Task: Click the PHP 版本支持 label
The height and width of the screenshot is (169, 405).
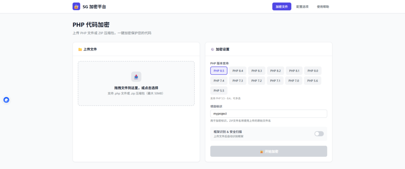Action: click(219, 63)
